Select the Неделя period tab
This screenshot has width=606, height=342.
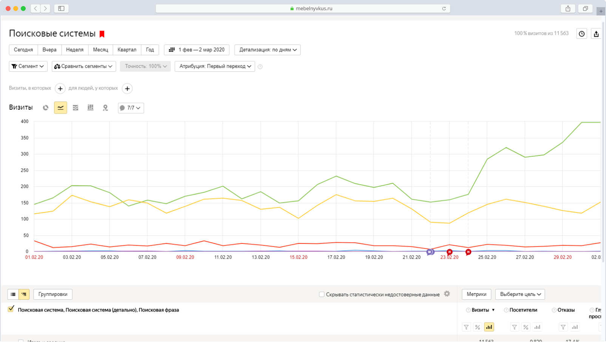(x=74, y=50)
